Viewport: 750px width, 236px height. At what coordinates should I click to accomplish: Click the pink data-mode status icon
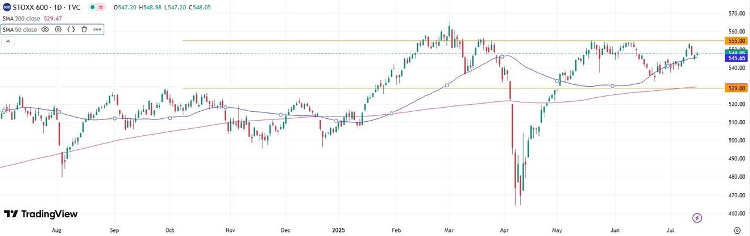[x=101, y=7]
